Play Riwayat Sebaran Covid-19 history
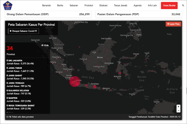This screenshot has width=187, height=124. pyautogui.click(x=23, y=31)
